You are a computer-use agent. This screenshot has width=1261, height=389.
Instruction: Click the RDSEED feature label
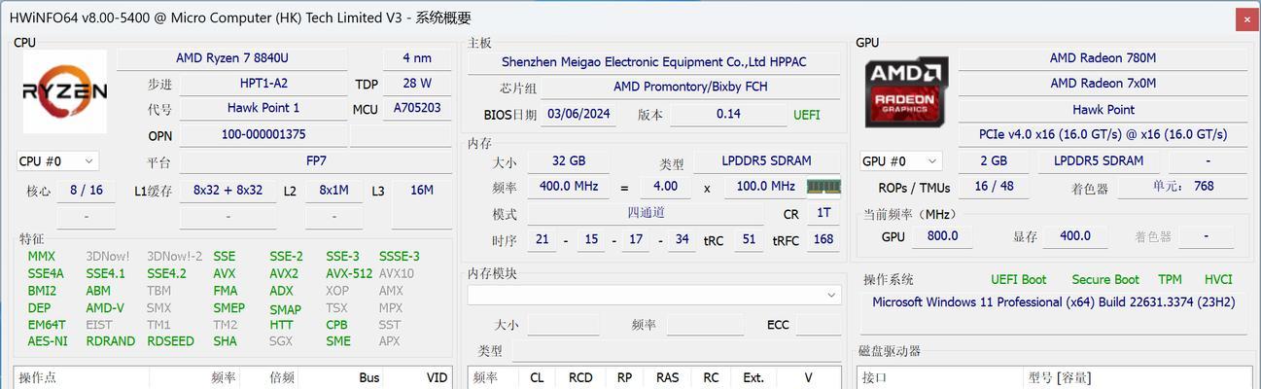[x=170, y=340]
